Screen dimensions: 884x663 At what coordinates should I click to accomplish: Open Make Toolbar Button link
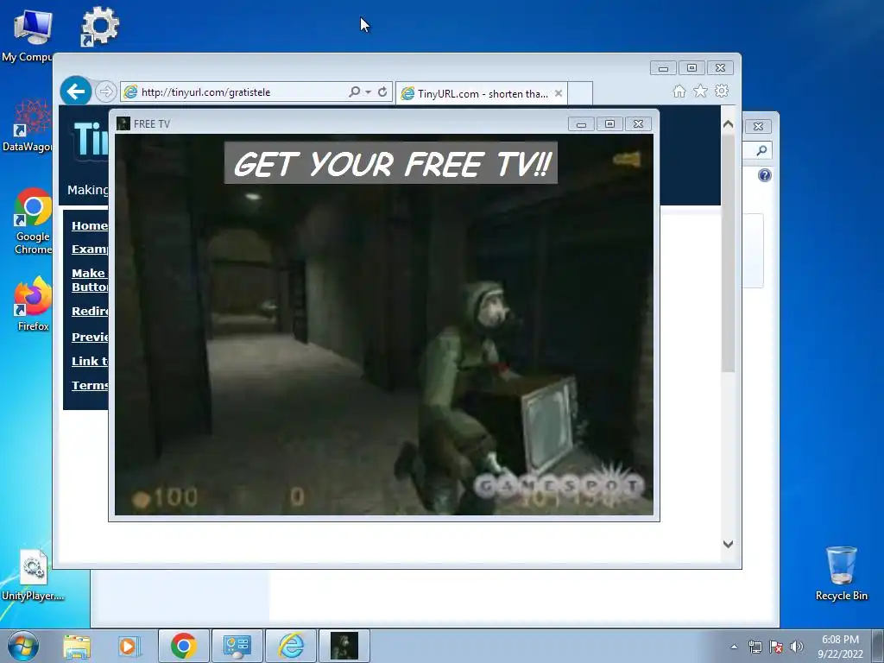(90, 280)
